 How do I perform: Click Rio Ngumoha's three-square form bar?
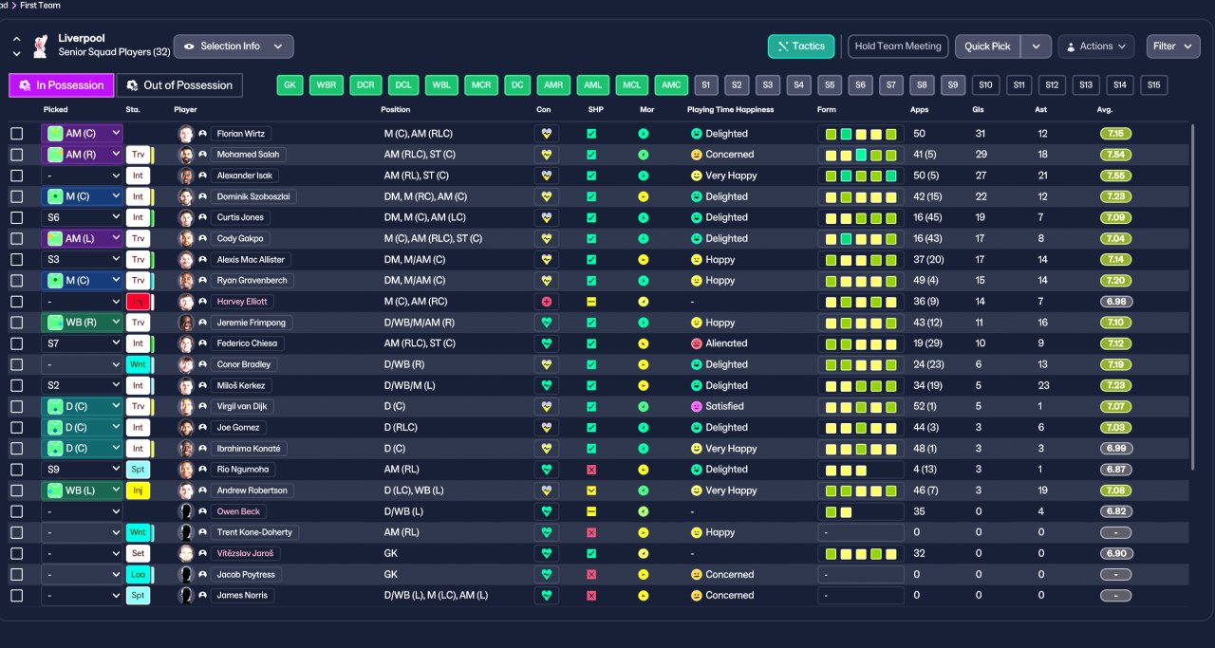click(x=861, y=470)
